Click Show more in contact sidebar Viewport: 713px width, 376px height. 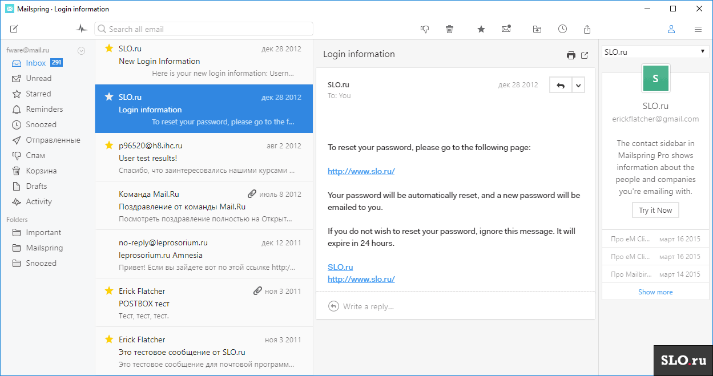tap(655, 292)
